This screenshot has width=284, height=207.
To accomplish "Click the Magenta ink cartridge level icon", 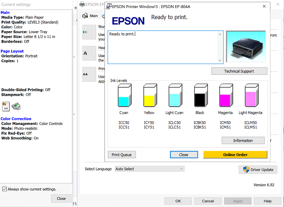I will tap(226, 95).
